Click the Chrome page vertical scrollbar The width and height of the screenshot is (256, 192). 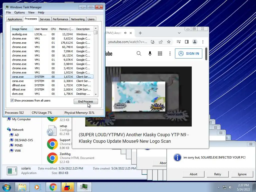(206, 54)
